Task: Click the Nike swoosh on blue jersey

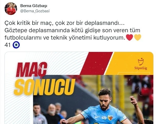Action: point(97,117)
